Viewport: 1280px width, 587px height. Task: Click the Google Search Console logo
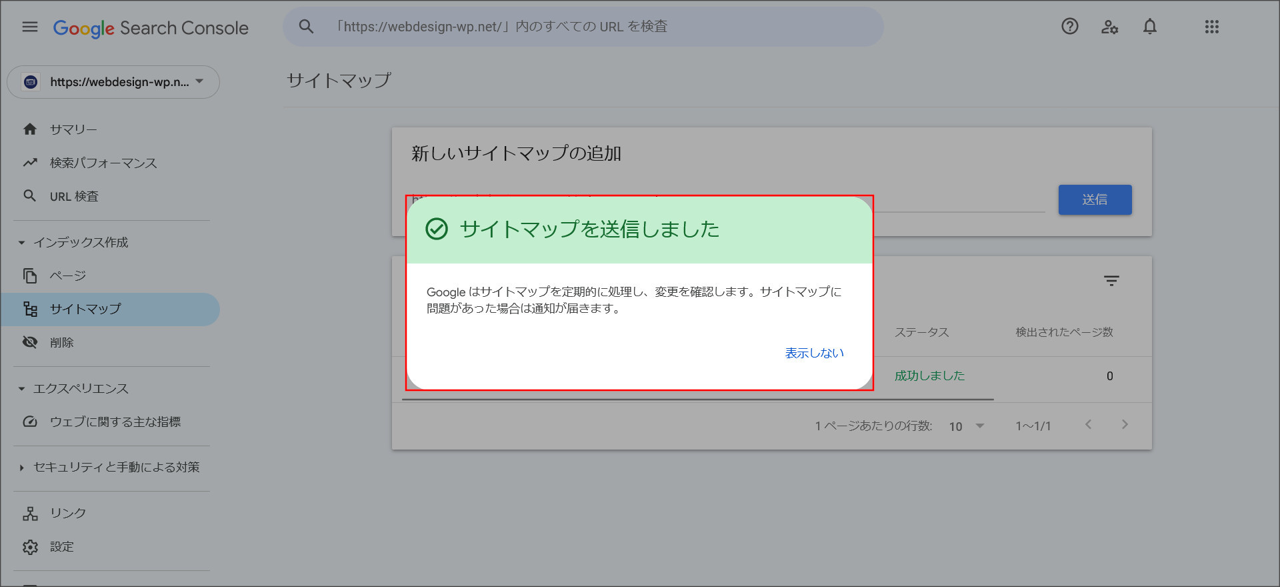click(x=151, y=28)
